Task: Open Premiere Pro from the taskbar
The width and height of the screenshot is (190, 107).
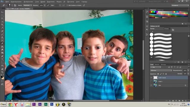Action: 34,104
